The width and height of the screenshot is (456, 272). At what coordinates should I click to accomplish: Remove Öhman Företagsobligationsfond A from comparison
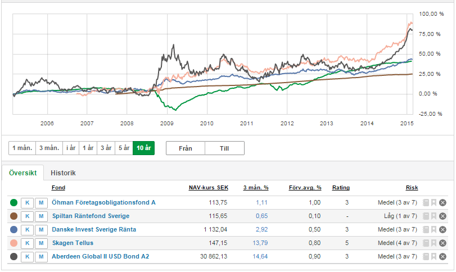(x=443, y=203)
